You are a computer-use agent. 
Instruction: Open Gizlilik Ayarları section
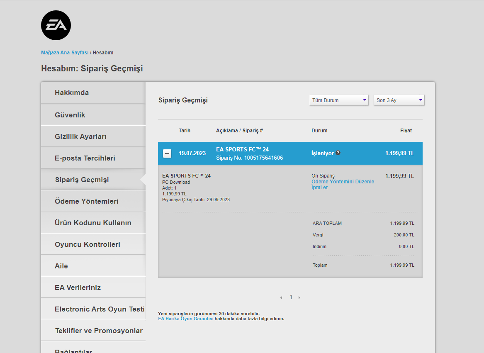click(93, 136)
